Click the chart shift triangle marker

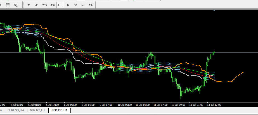tap(214, 11)
